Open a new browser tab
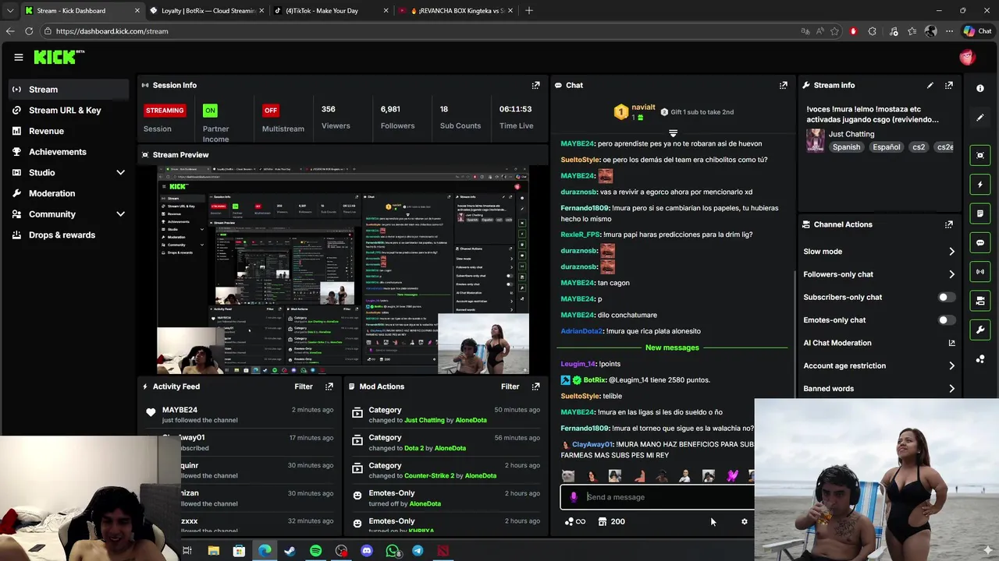The height and width of the screenshot is (561, 999). (x=529, y=11)
